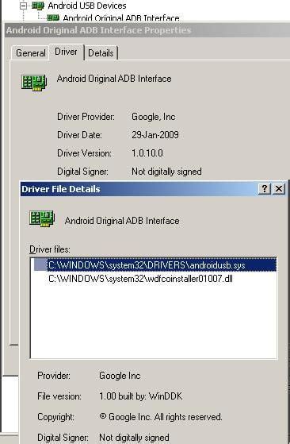This screenshot has width=290, height=444.
Task: Click the Google Inc. copyright text
Action: pos(161,417)
